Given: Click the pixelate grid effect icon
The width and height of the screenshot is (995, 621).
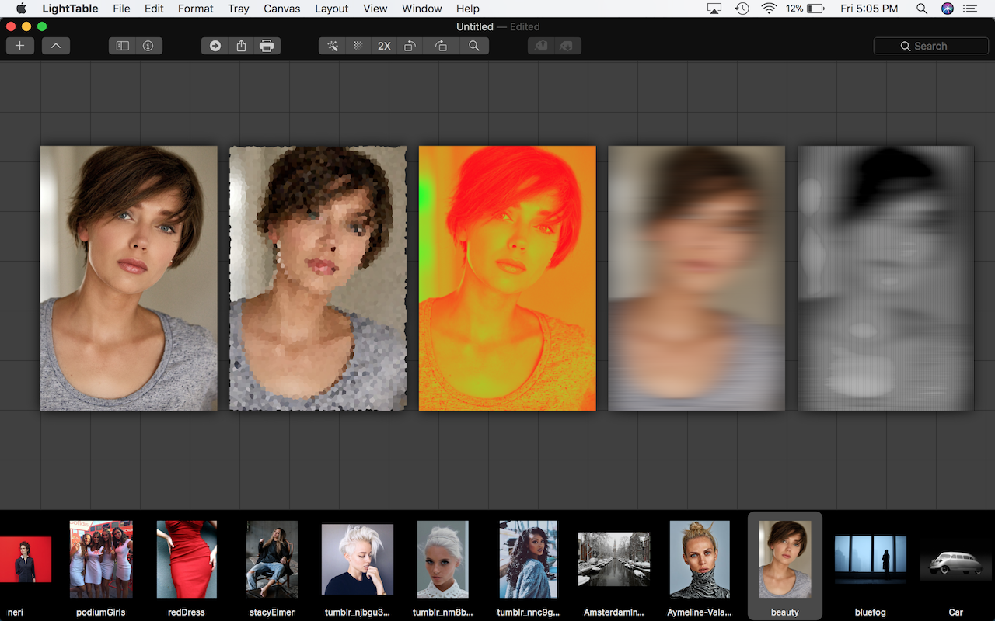Looking at the screenshot, I should pos(358,46).
